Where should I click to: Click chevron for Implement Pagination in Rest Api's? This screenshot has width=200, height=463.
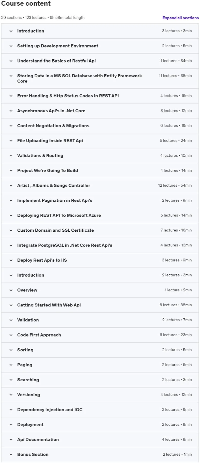tap(11, 200)
